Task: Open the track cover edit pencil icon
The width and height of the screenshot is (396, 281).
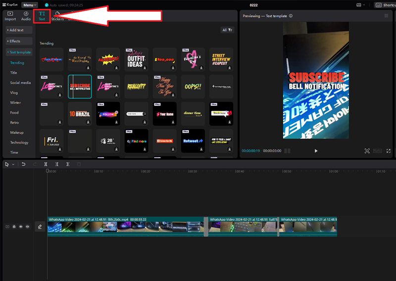Action: click(x=40, y=227)
